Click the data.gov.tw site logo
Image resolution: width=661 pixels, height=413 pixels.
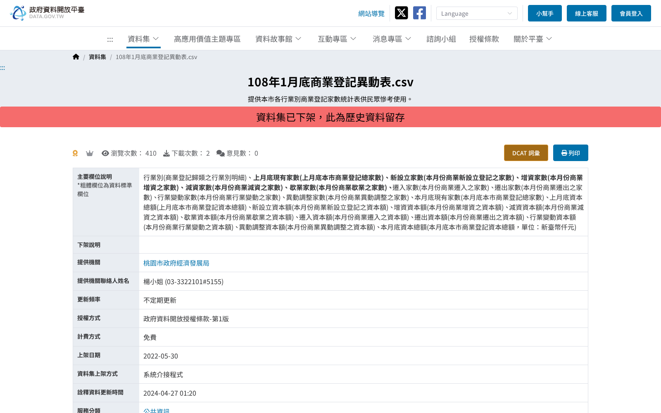point(47,13)
